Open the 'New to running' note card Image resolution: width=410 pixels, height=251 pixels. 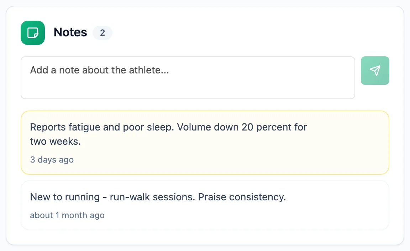[205, 205]
